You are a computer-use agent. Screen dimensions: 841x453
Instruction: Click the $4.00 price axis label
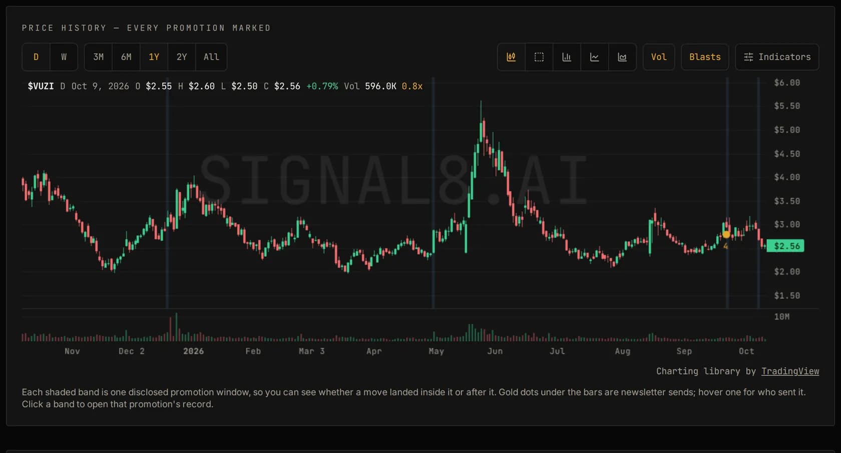(x=787, y=177)
